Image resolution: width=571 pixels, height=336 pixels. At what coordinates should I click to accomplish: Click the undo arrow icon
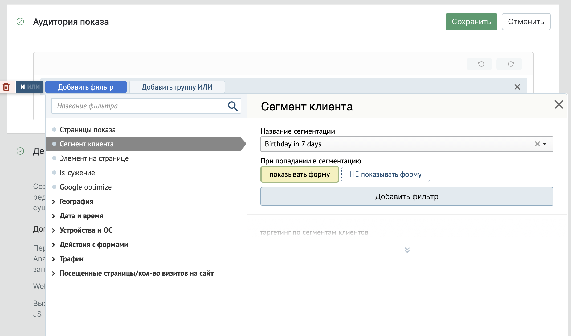coord(481,64)
